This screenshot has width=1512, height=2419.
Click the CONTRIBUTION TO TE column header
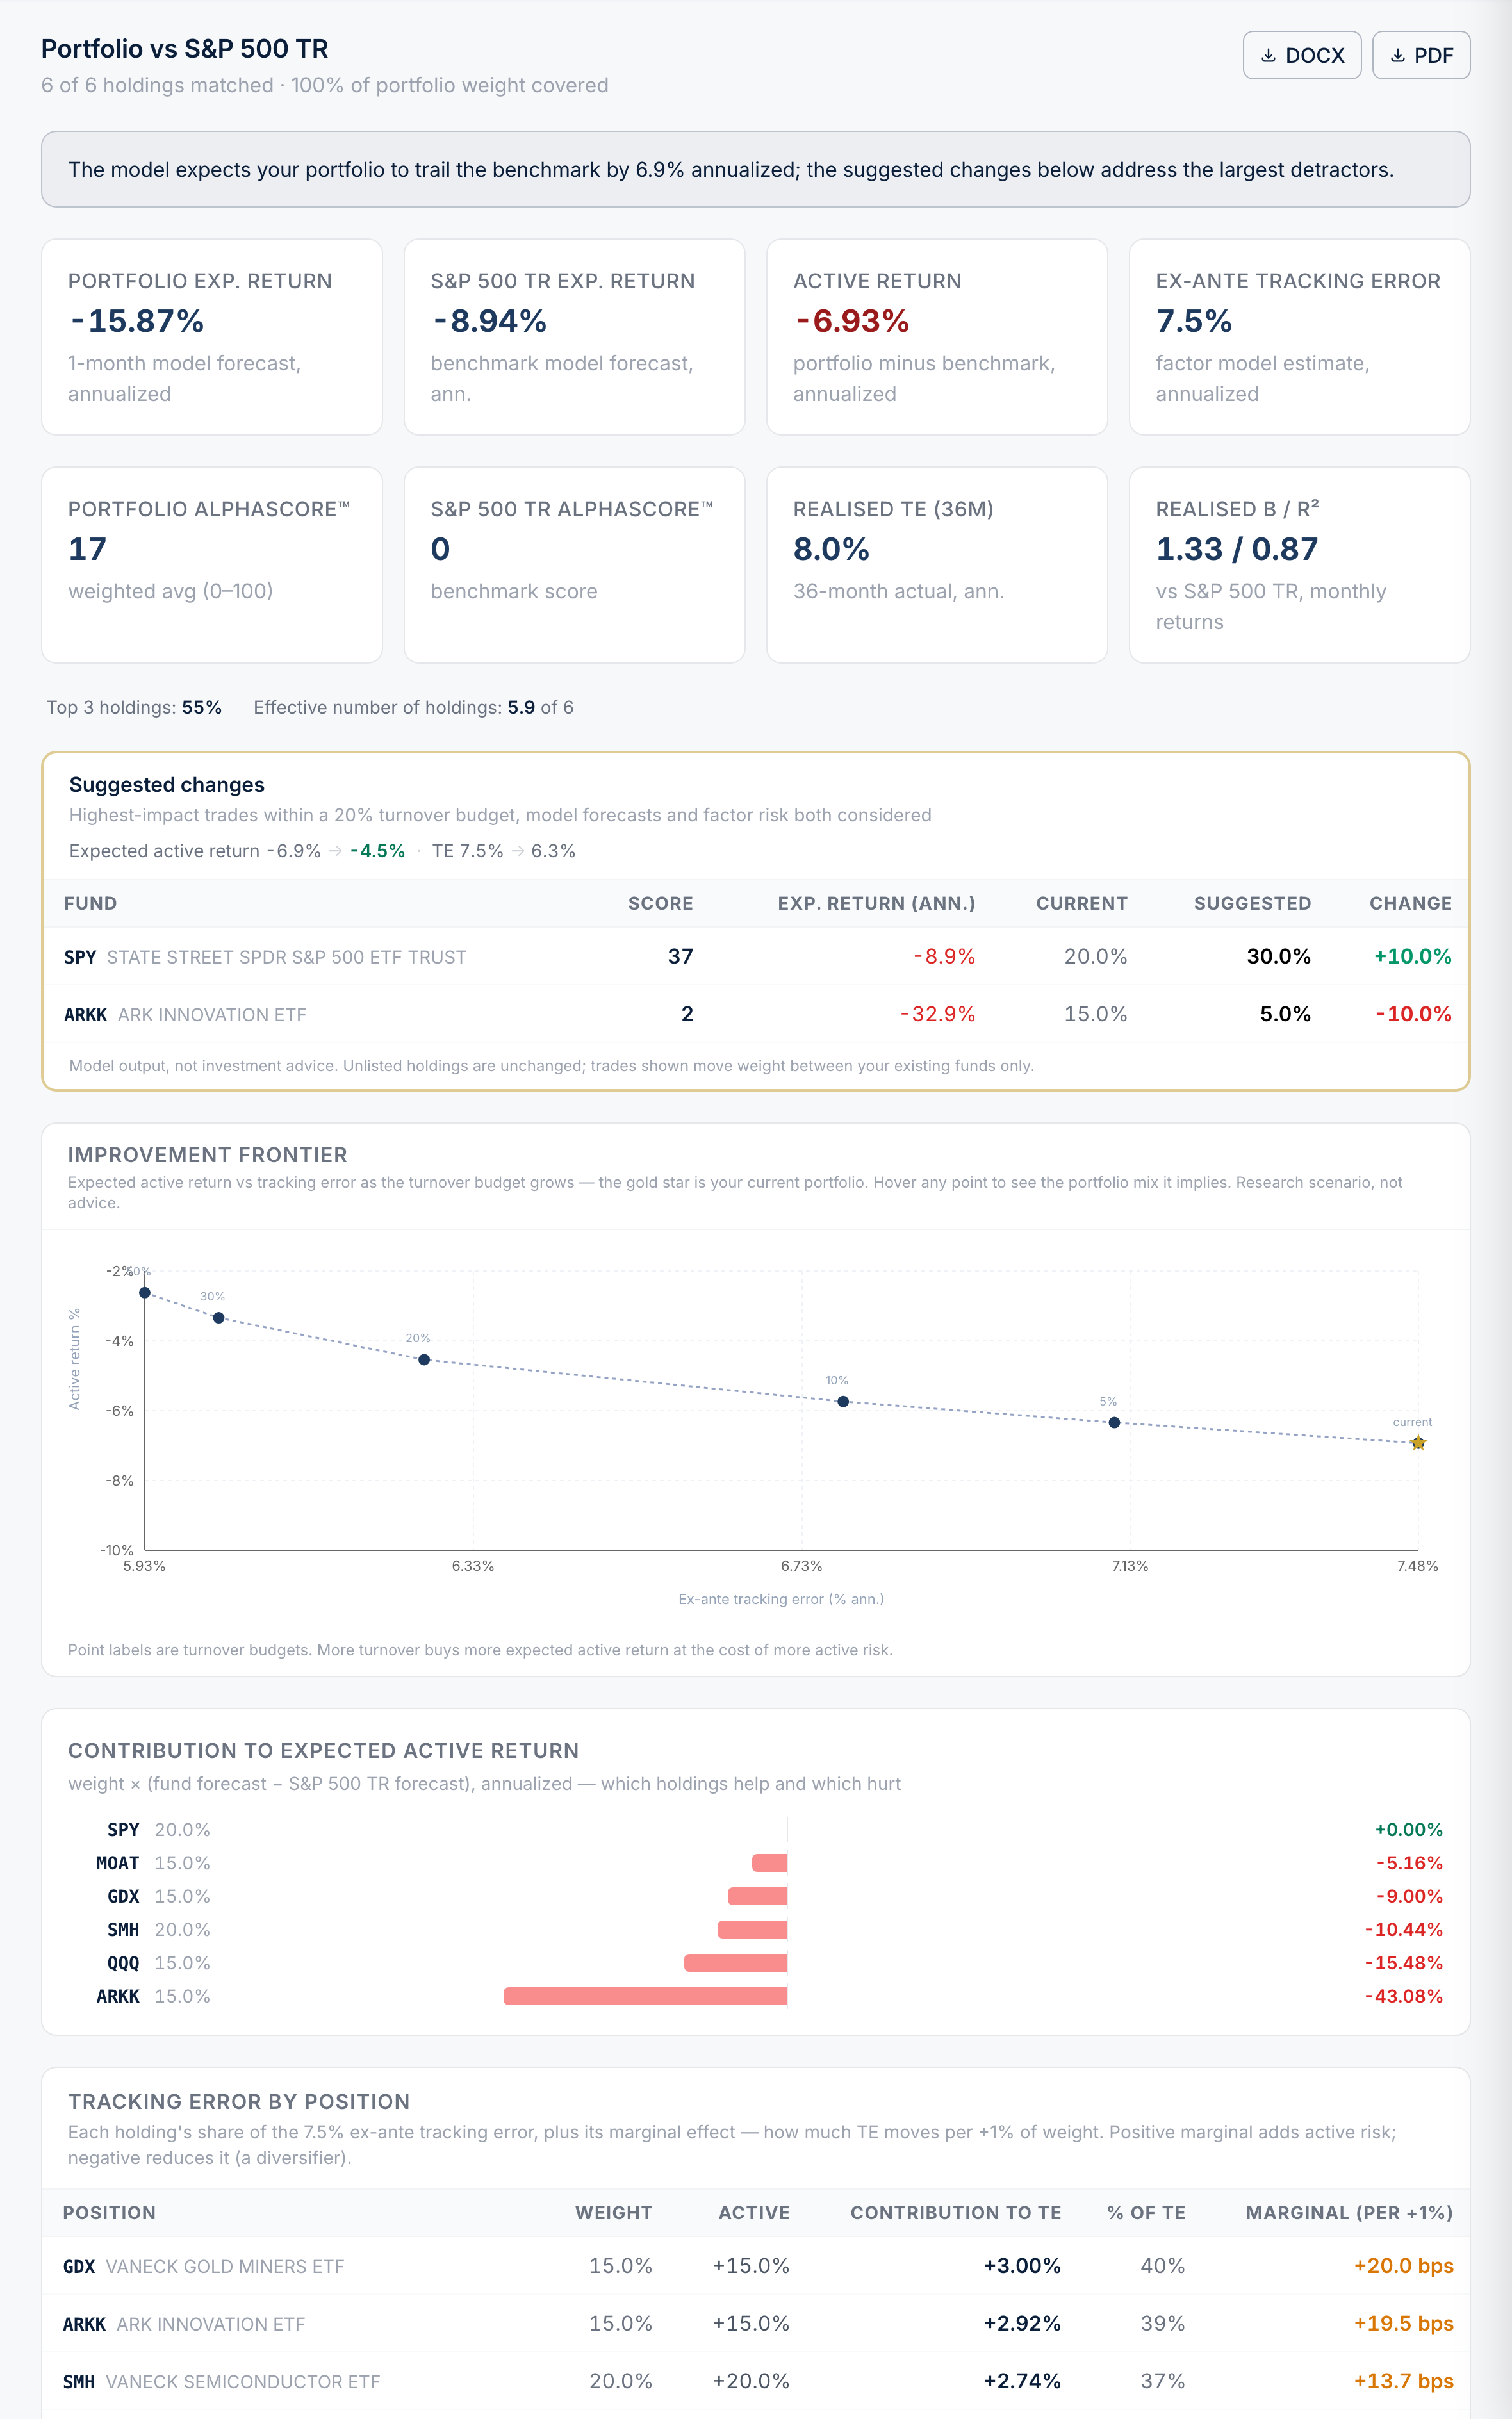pos(955,2213)
